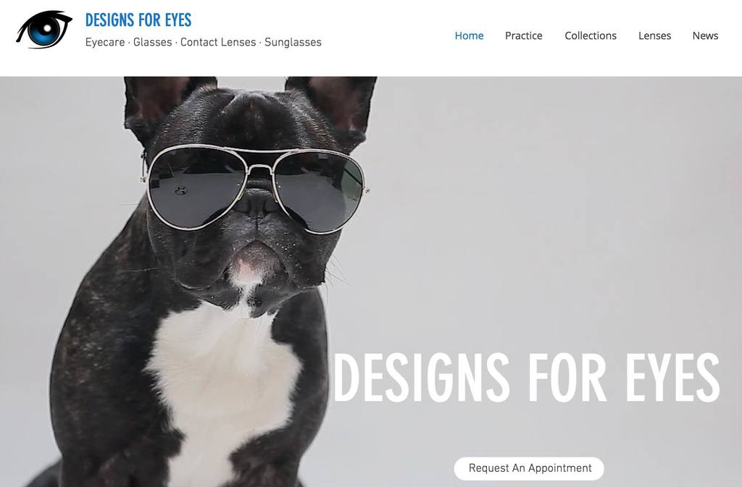Select Lenses in the navigation bar
The height and width of the screenshot is (487, 742).
click(654, 36)
